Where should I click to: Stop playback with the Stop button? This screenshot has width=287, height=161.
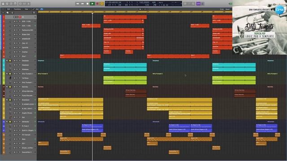(x=87, y=4)
